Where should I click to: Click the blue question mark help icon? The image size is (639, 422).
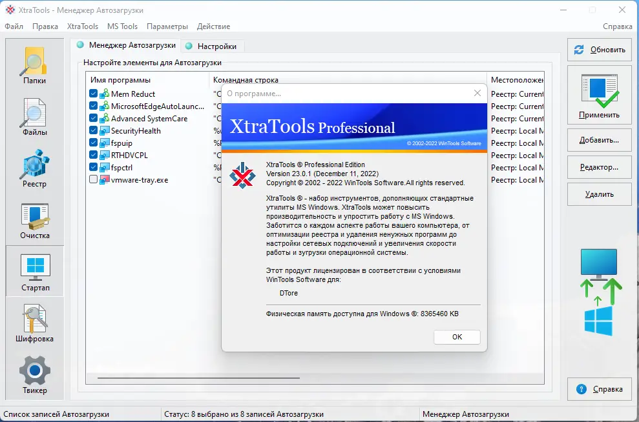point(581,389)
